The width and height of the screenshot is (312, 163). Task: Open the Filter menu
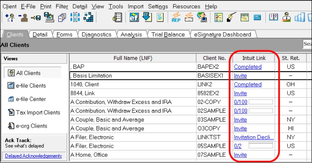(62, 7)
